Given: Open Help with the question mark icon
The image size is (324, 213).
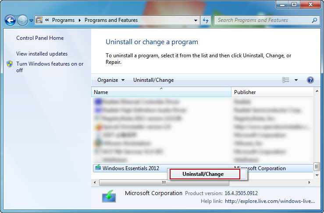Looking at the screenshot, I should 310,80.
